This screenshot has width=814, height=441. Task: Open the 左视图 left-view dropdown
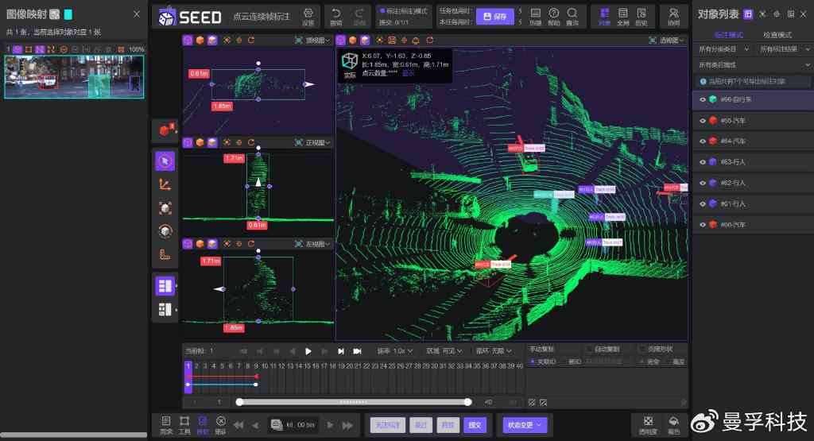coord(312,244)
